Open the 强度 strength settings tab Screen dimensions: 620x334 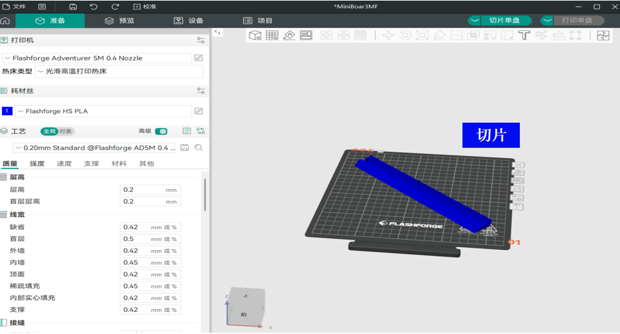pyautogui.click(x=37, y=164)
